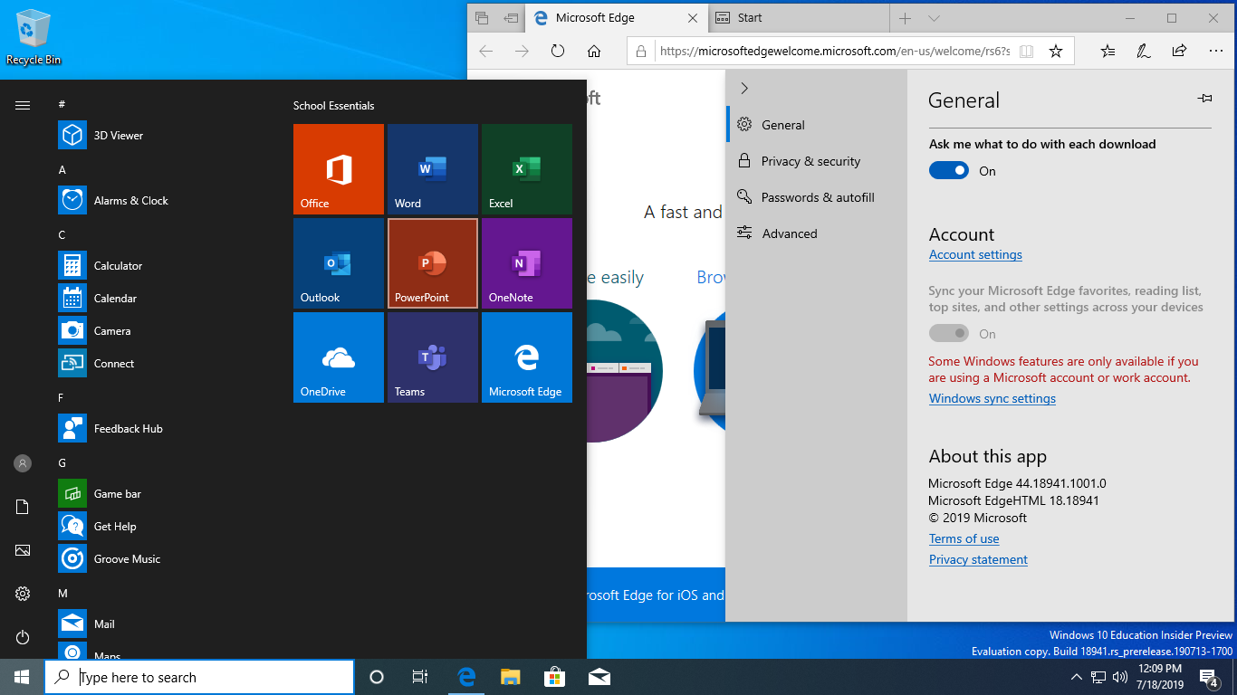Select General settings section
The image size is (1237, 695).
[x=816, y=125]
